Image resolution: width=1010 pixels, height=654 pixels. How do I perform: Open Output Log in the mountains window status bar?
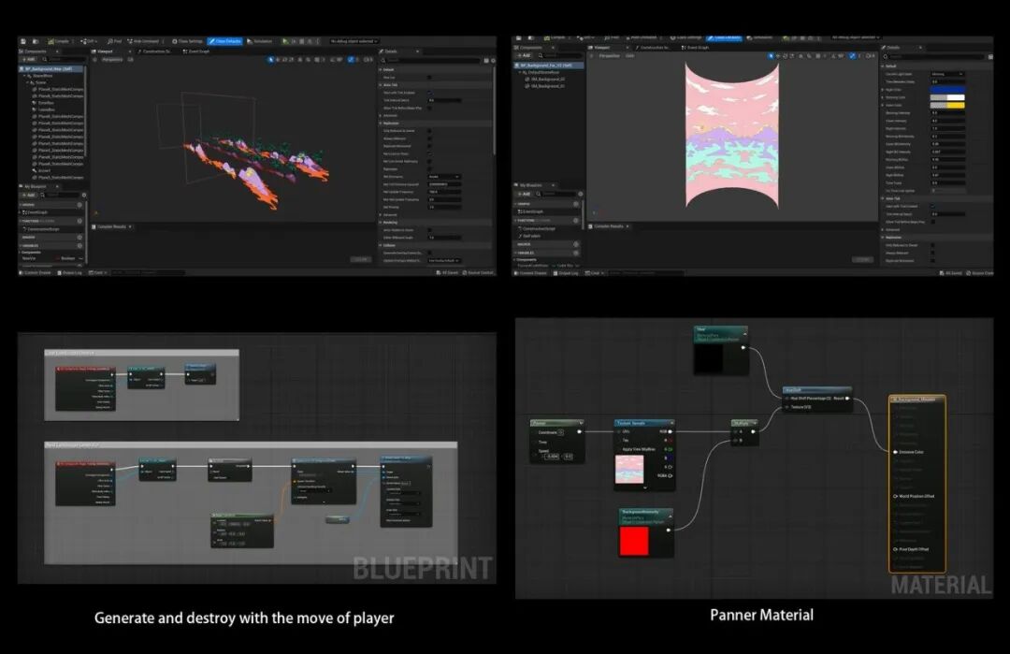click(69, 272)
